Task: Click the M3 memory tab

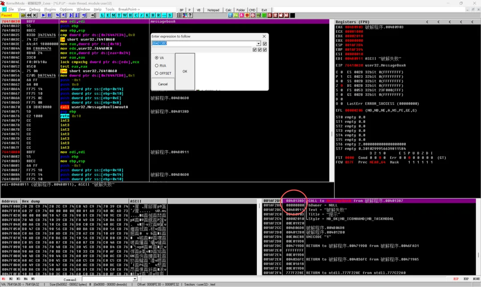Action: 18,279
